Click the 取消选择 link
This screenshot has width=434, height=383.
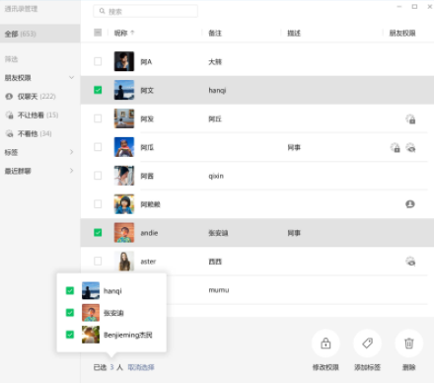click(141, 367)
